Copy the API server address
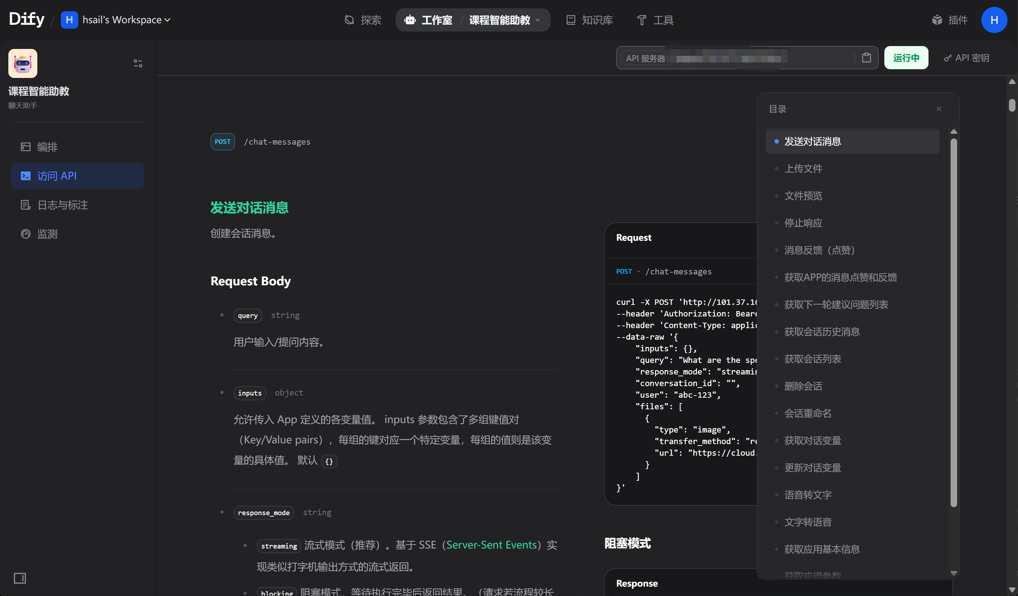 pos(866,58)
